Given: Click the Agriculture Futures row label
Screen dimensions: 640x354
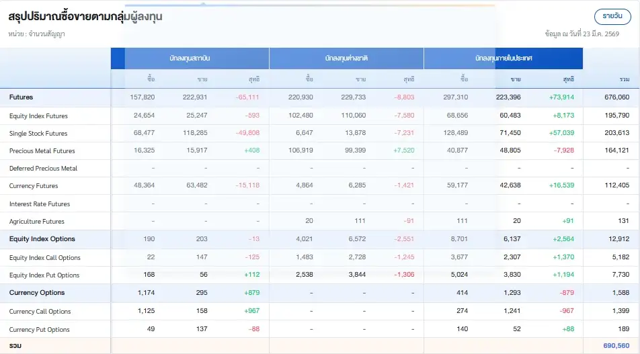Looking at the screenshot, I should (37, 222).
